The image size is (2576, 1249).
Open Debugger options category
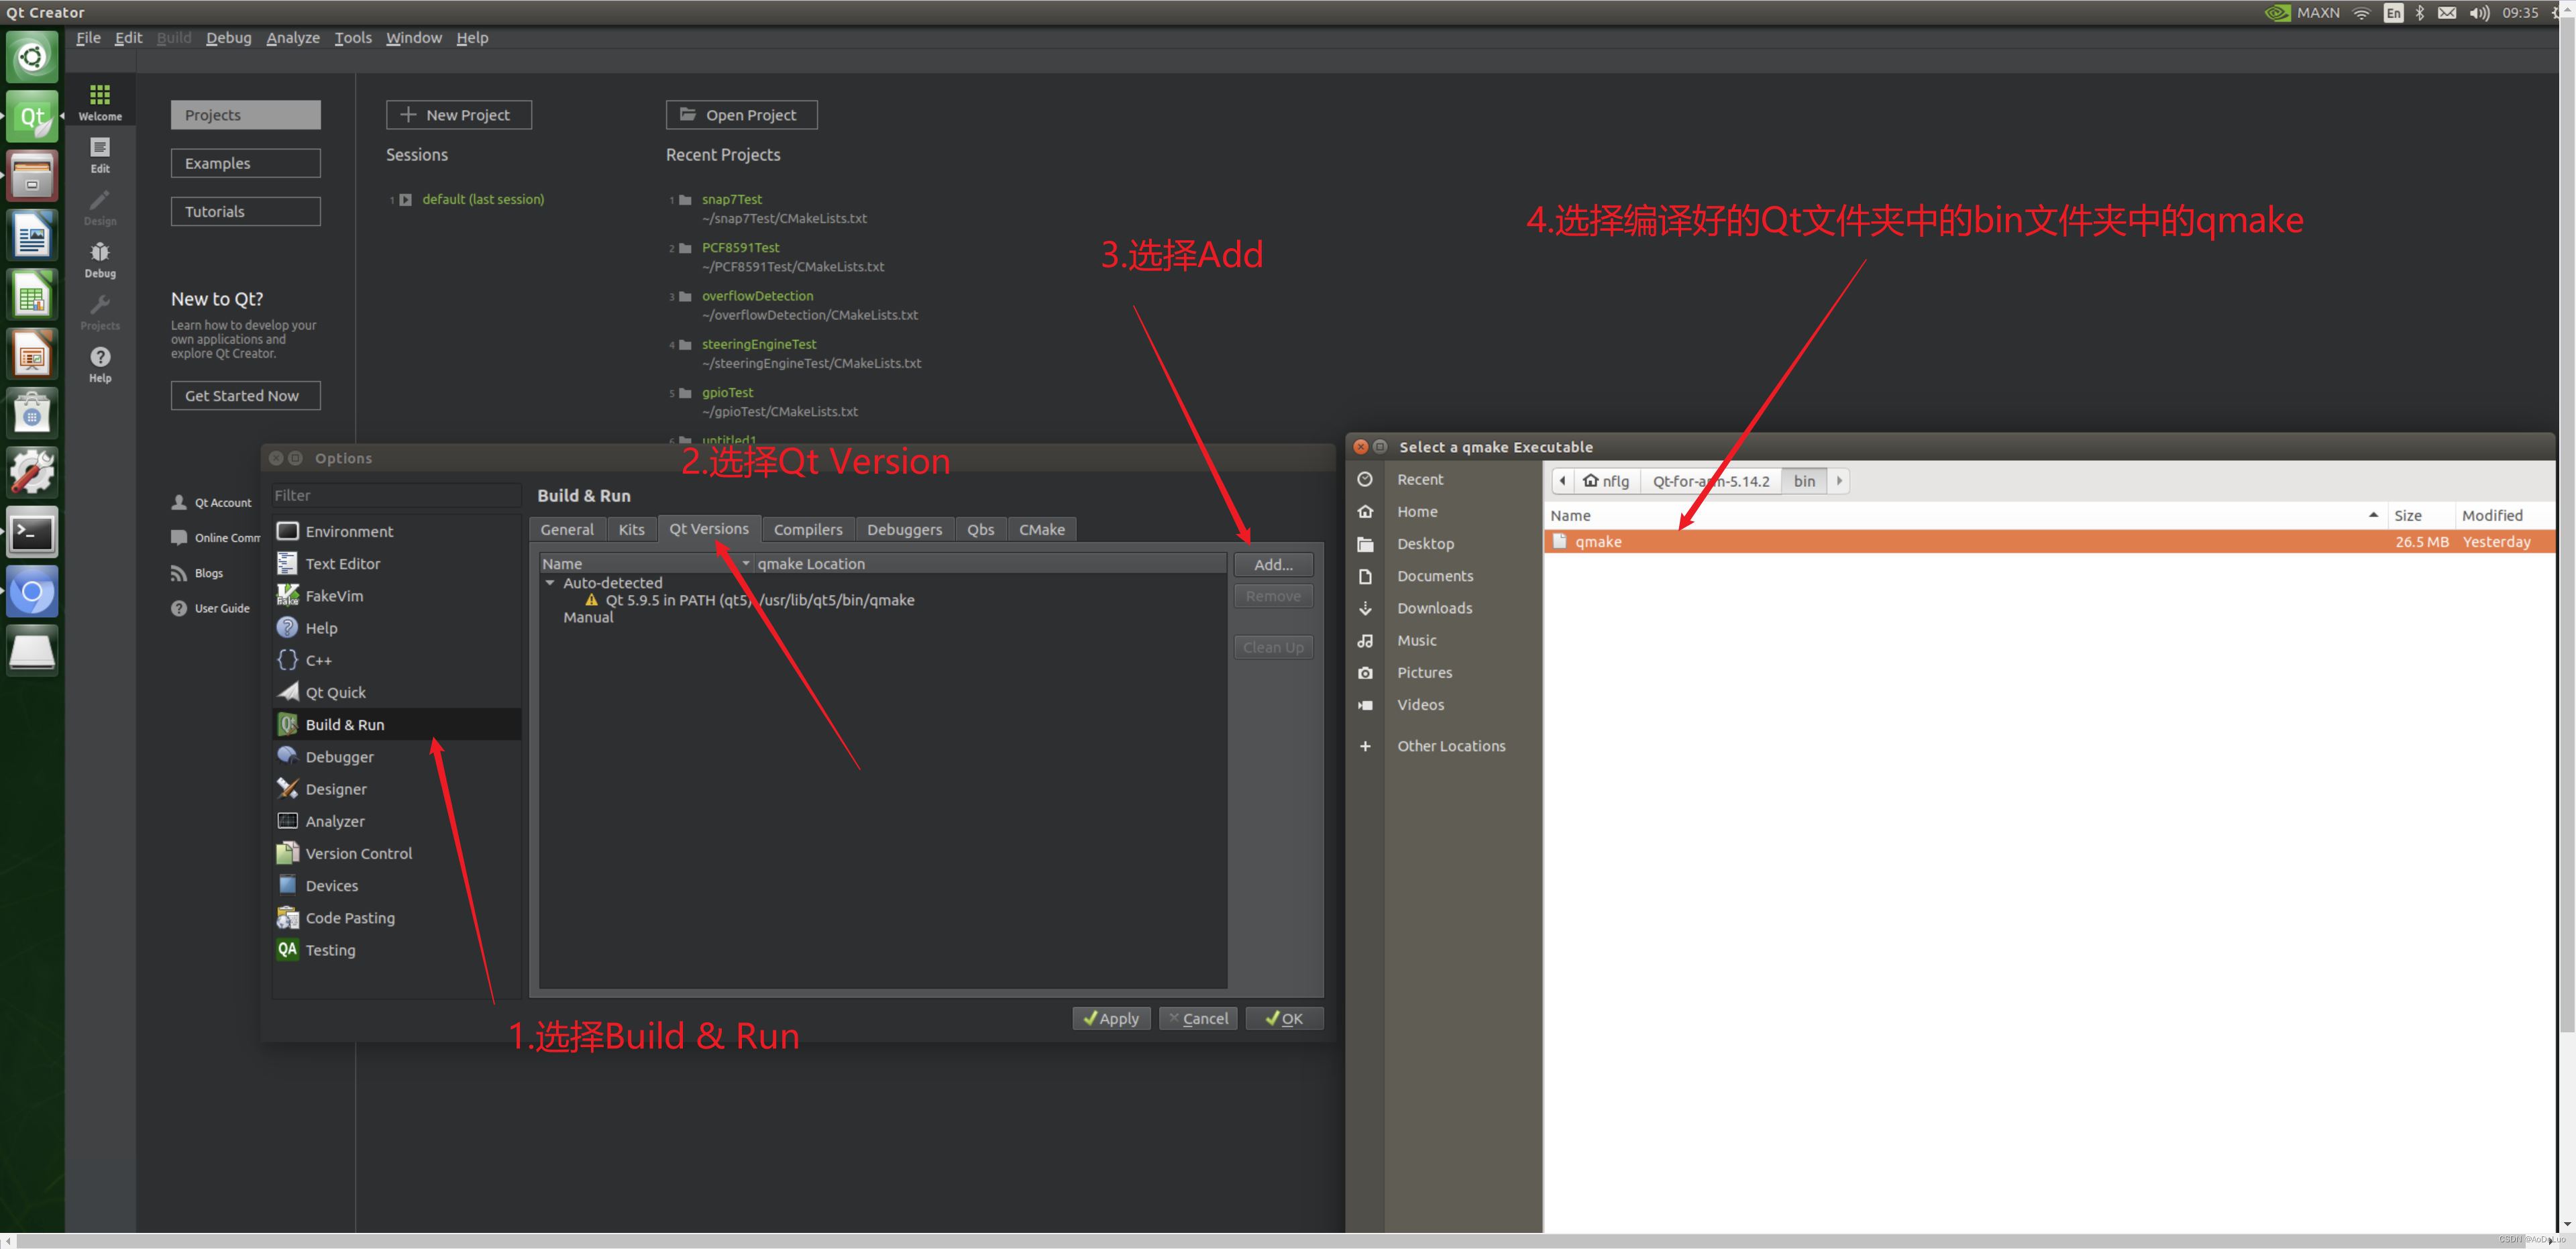[x=396, y=756]
